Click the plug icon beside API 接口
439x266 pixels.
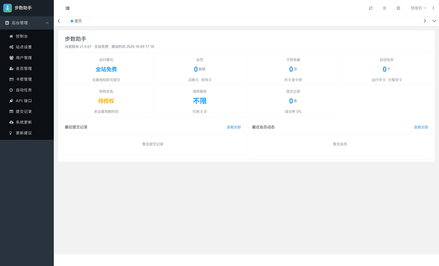point(11,101)
